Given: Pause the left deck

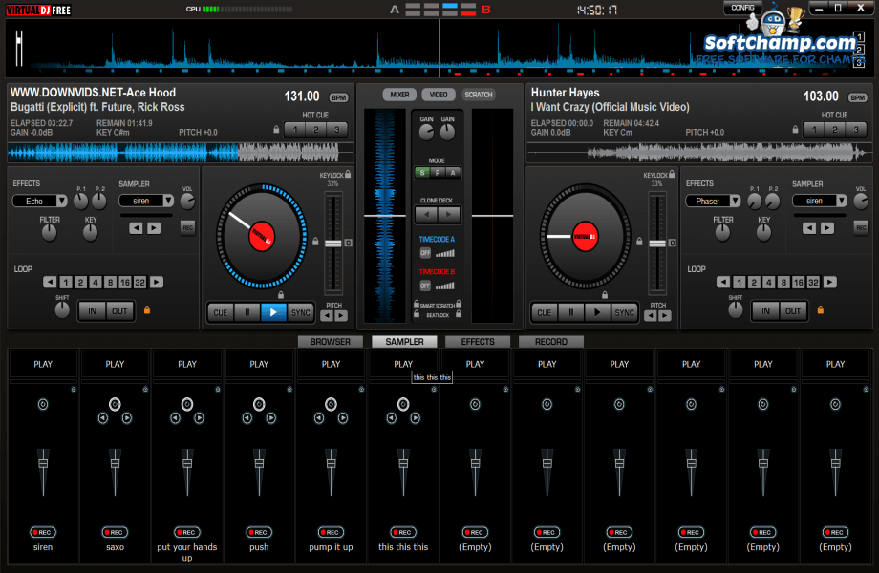Looking at the screenshot, I should click(247, 312).
